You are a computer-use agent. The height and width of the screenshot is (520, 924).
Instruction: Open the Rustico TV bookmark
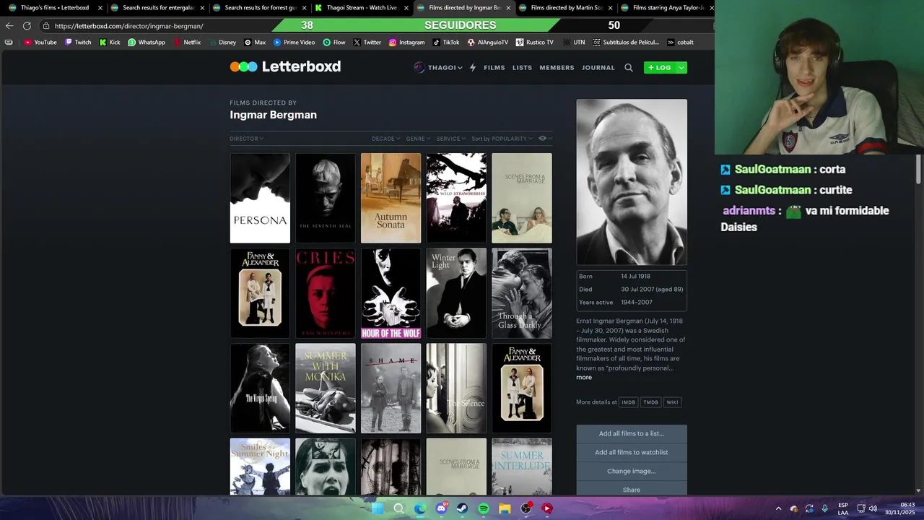point(534,42)
